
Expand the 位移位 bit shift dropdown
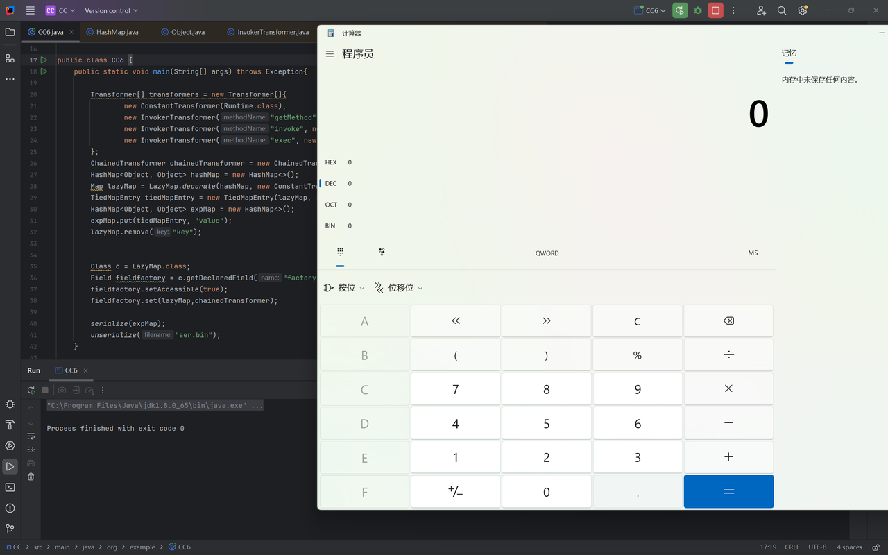[398, 287]
